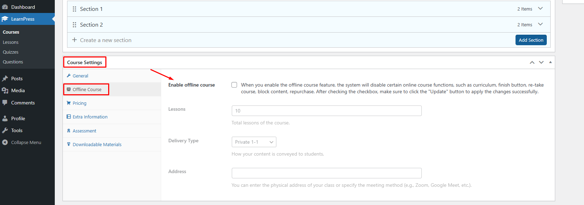Enable the offline course checkbox
The width and height of the screenshot is (584, 205).
(234, 85)
